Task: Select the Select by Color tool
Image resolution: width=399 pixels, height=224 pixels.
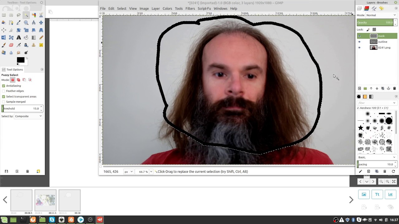Action: (x=34, y=15)
